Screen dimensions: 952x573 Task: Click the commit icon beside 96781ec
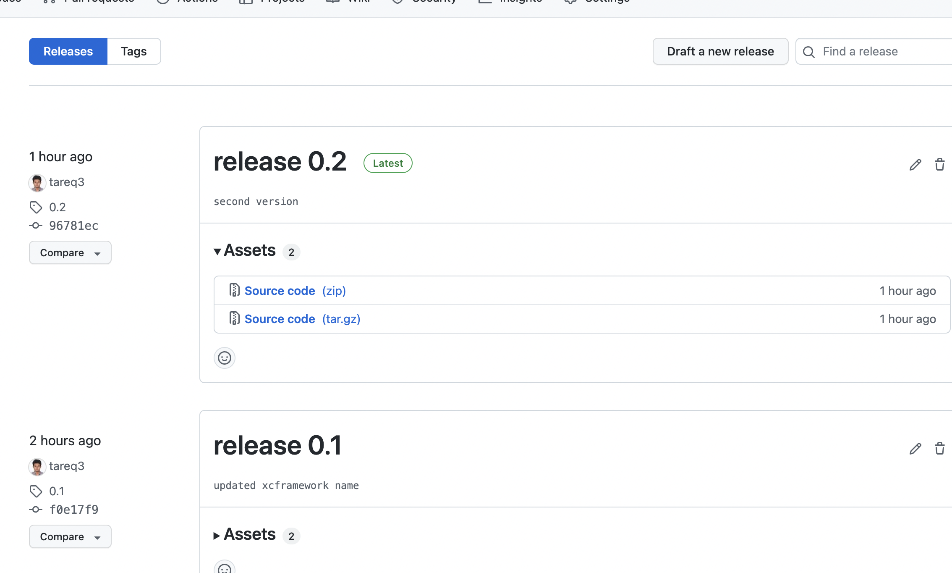pos(36,226)
